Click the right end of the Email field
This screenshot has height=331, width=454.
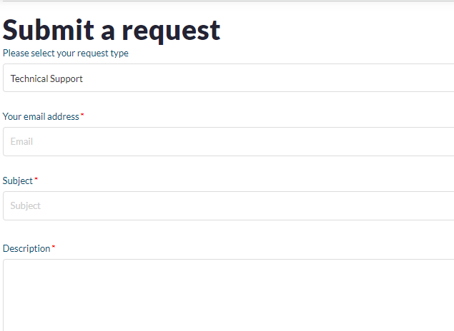(x=447, y=141)
